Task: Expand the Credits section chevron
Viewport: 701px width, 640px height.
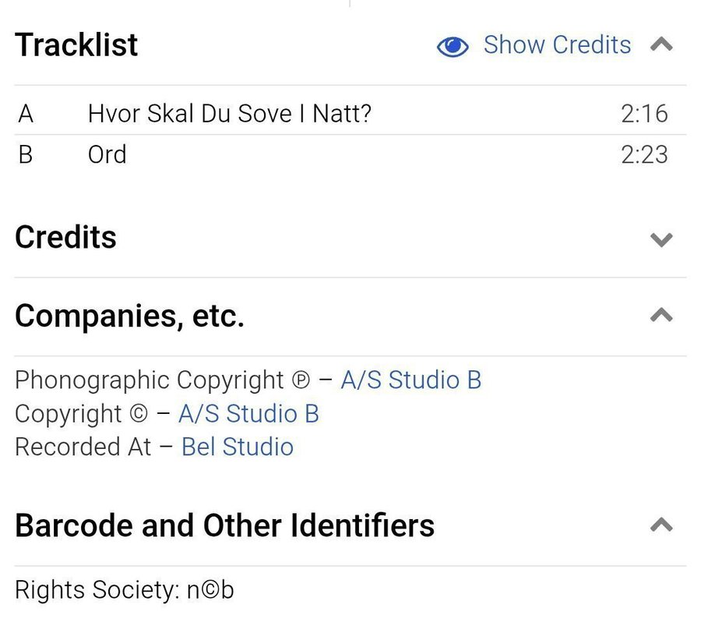Action: pos(661,239)
